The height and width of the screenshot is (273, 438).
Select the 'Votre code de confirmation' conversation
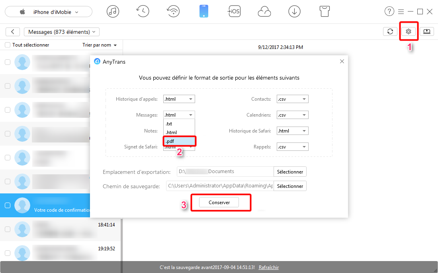click(45, 205)
